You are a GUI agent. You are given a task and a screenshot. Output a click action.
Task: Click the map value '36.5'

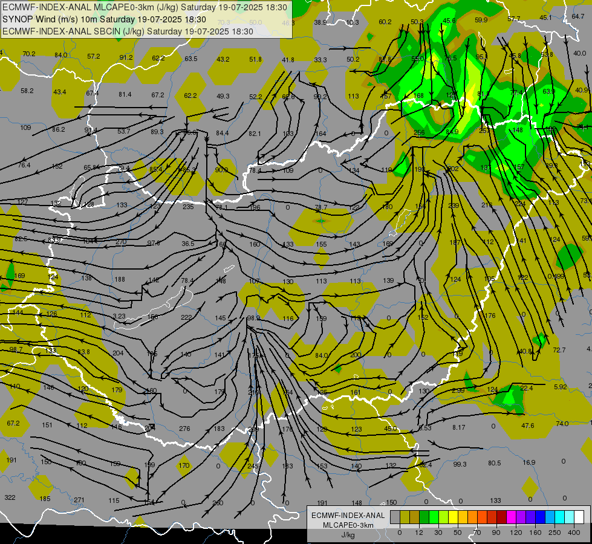(188, 244)
